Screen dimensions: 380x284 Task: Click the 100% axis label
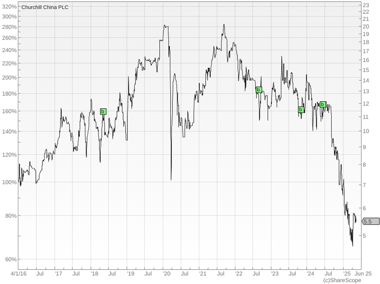[x=9, y=182]
